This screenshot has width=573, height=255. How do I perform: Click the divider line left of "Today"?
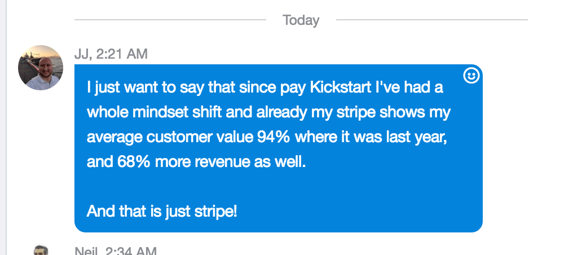coord(170,20)
